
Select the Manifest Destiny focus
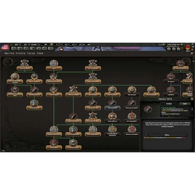pos(34,92)
